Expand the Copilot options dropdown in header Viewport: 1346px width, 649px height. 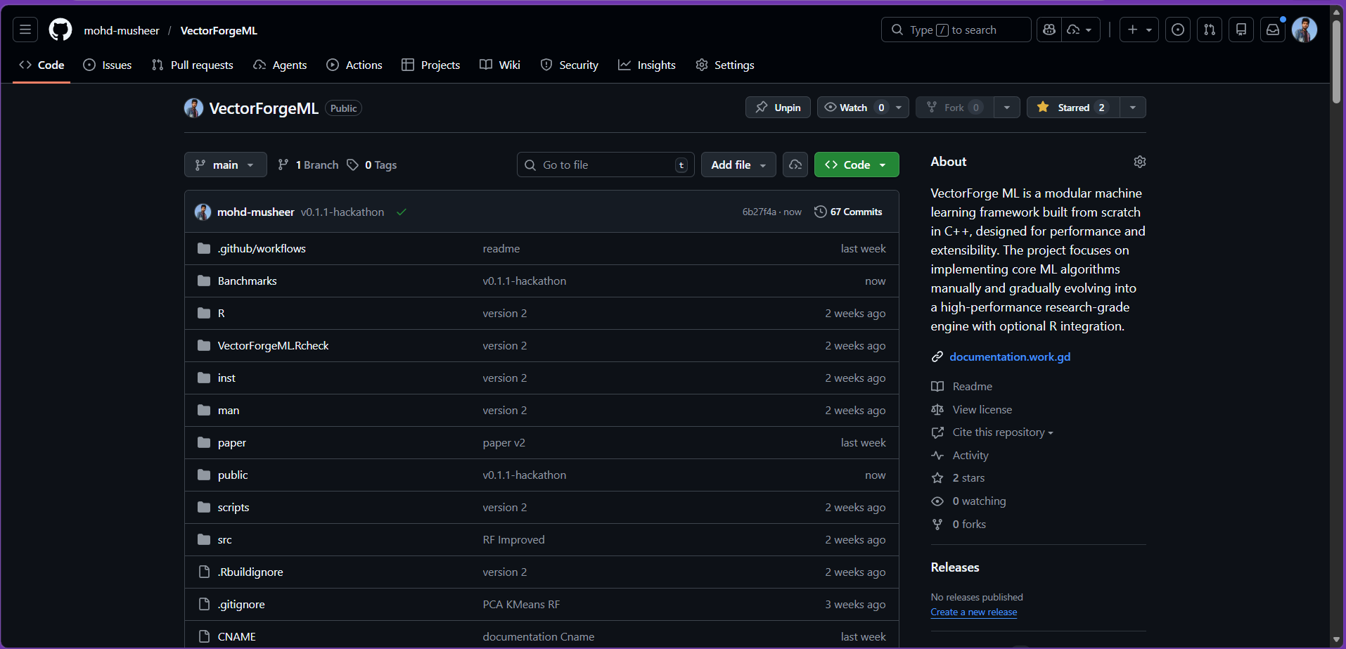coord(1081,30)
